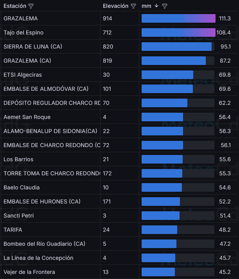This screenshot has width=239, height=279.
Task: Open the mm column filter
Action: point(165,6)
